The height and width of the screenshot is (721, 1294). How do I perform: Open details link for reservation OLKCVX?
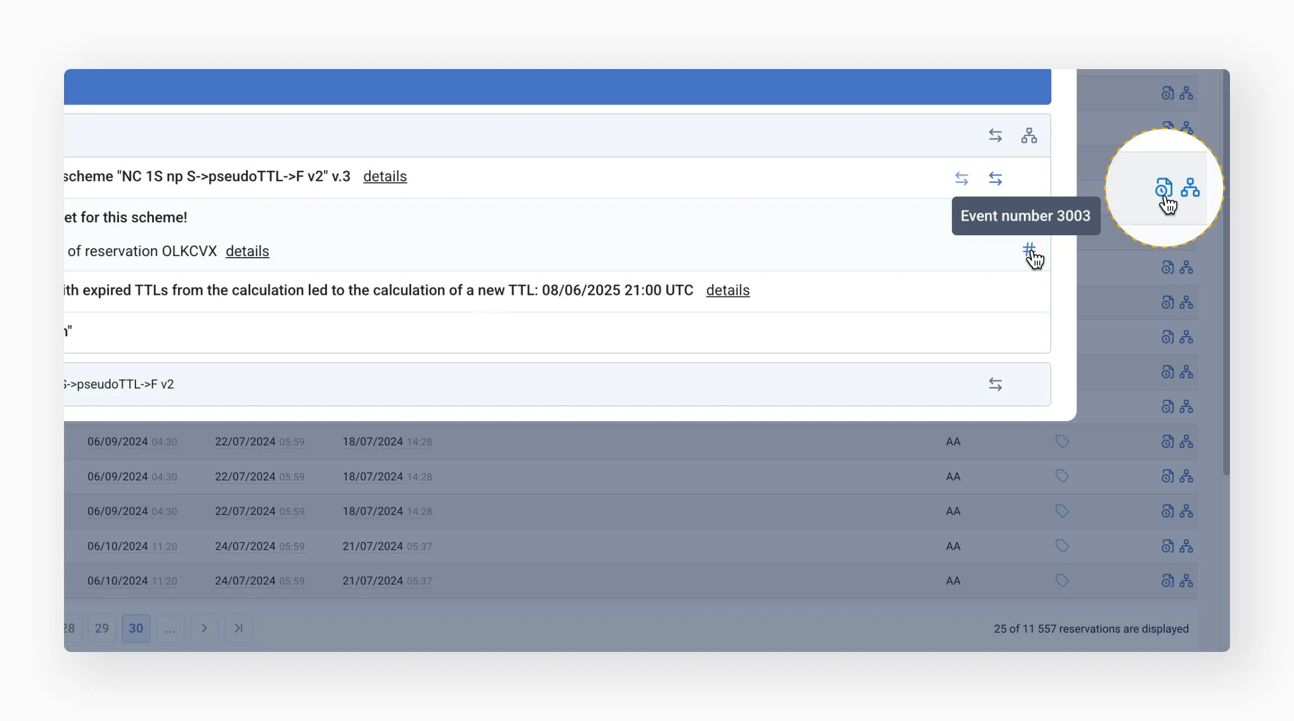click(x=247, y=251)
